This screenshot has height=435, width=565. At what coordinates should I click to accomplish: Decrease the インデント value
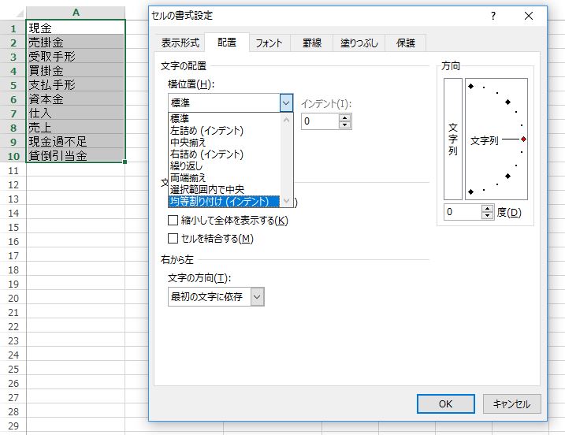(345, 125)
